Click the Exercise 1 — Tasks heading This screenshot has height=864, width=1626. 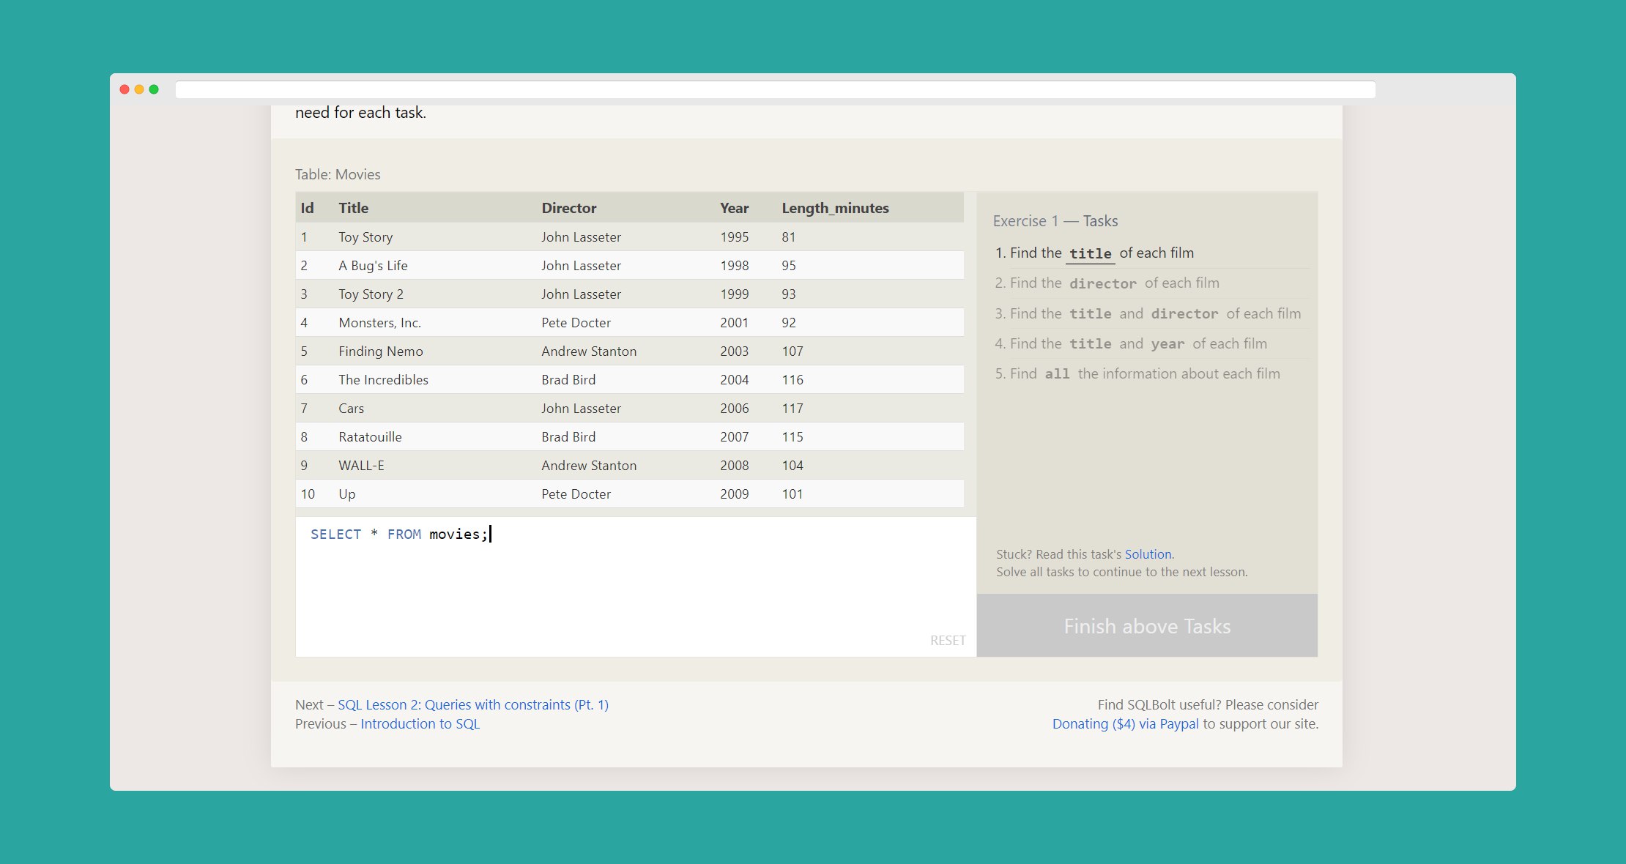pyautogui.click(x=1055, y=221)
